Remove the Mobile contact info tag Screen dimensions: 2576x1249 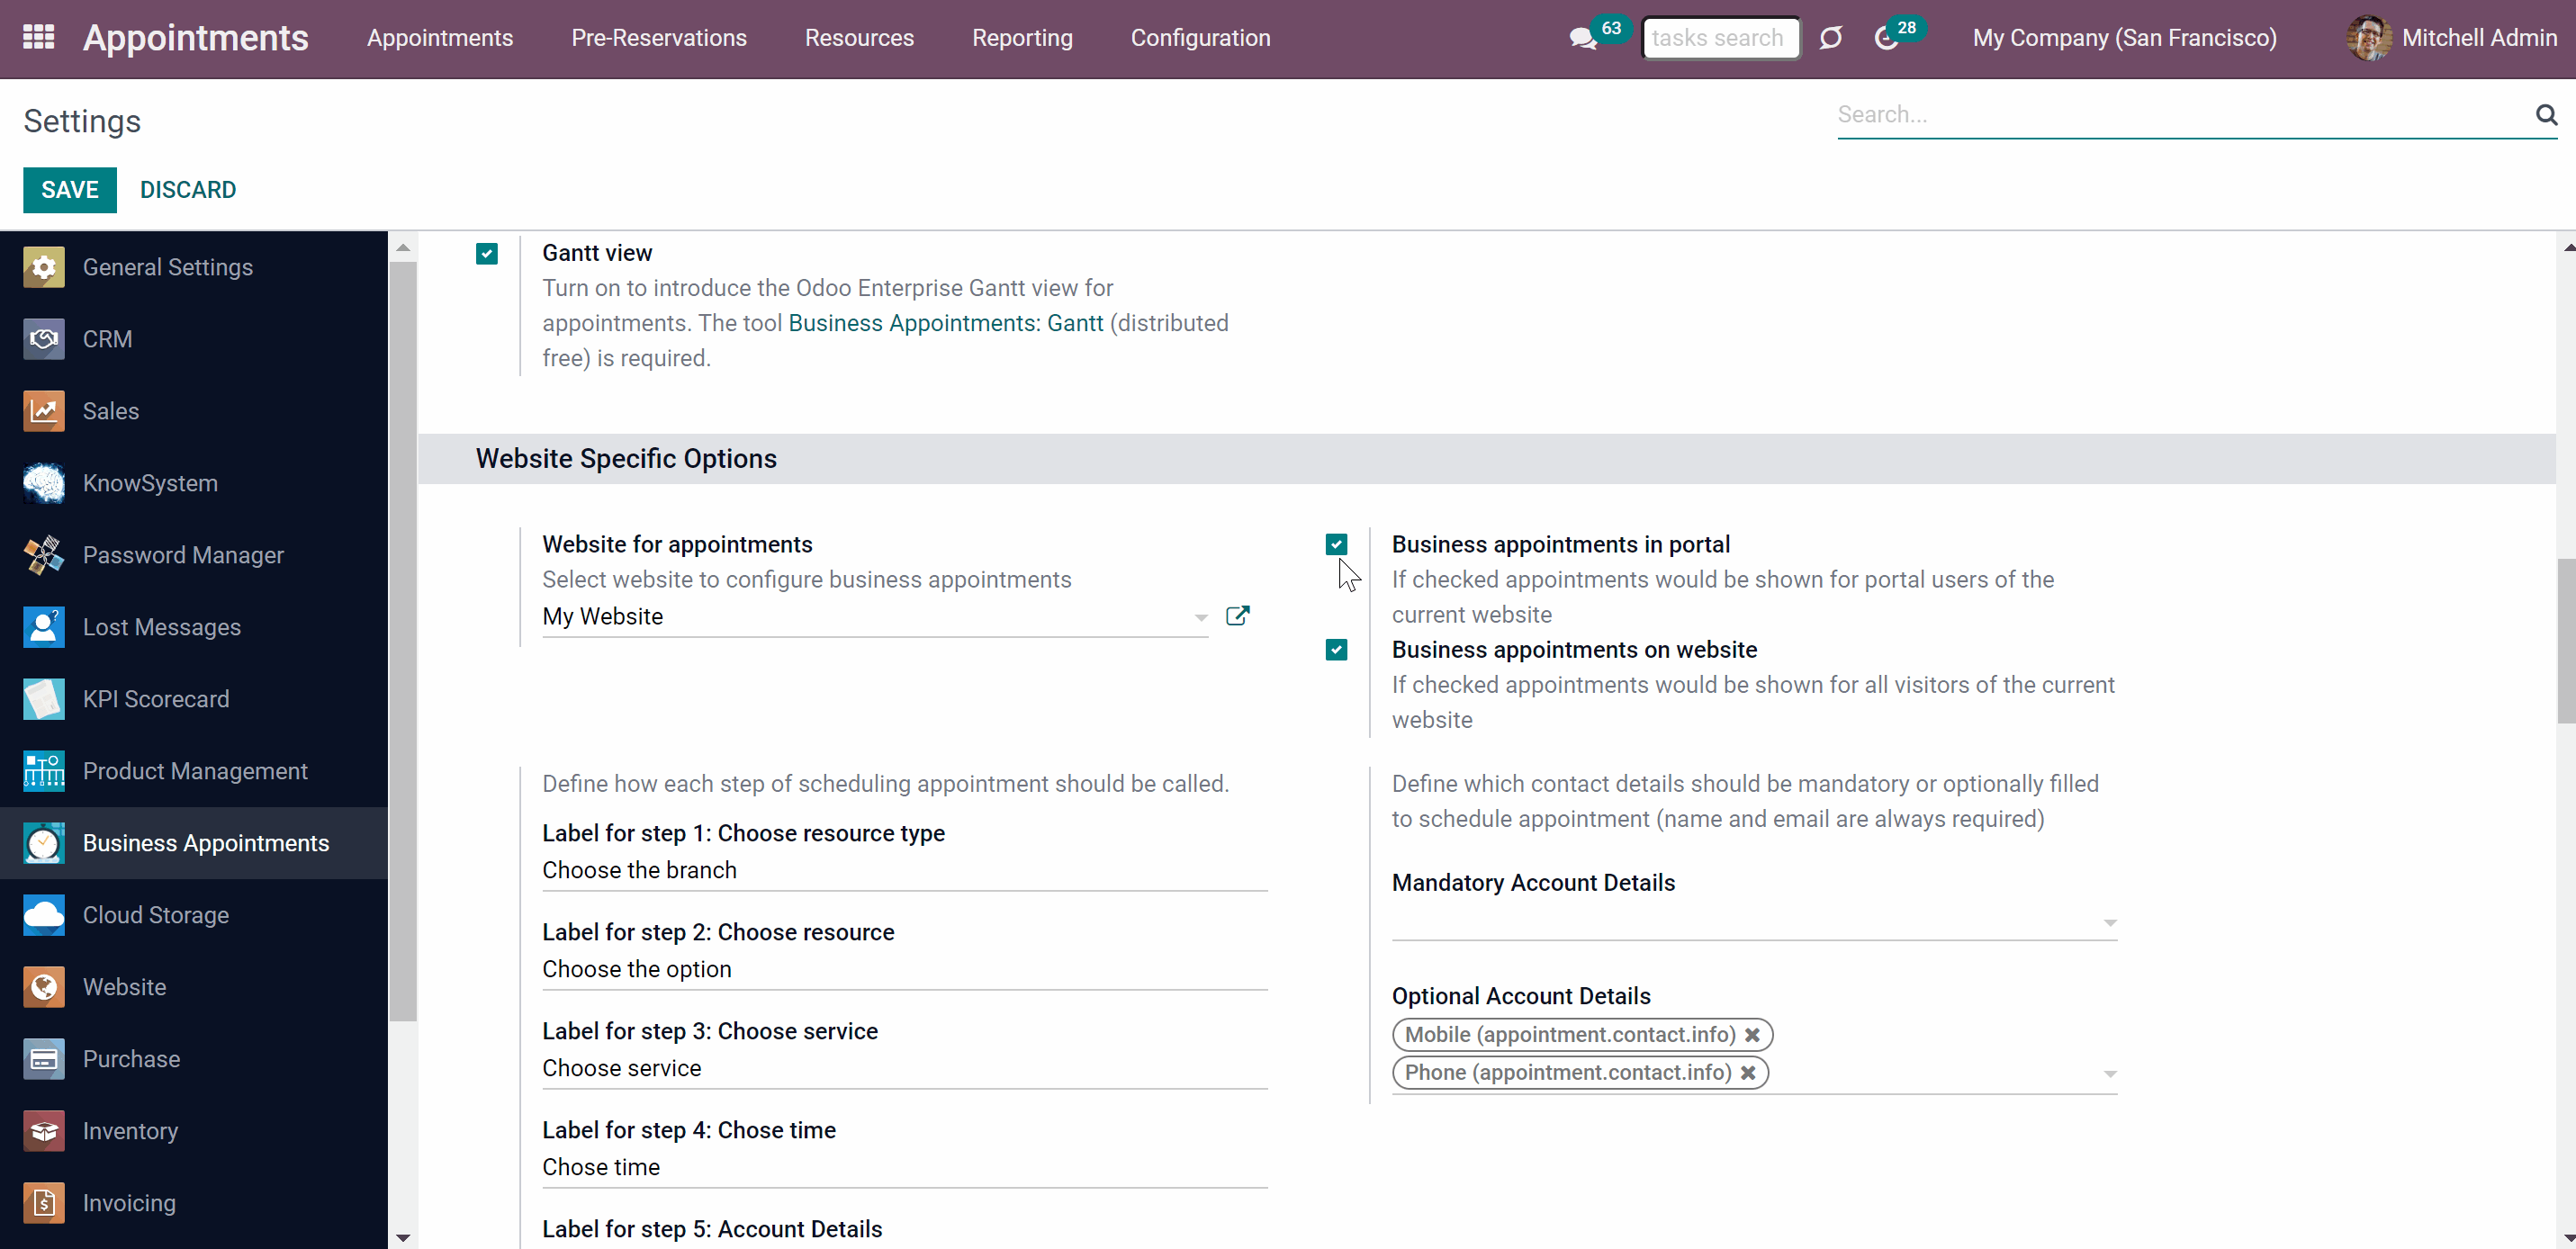point(1752,1035)
